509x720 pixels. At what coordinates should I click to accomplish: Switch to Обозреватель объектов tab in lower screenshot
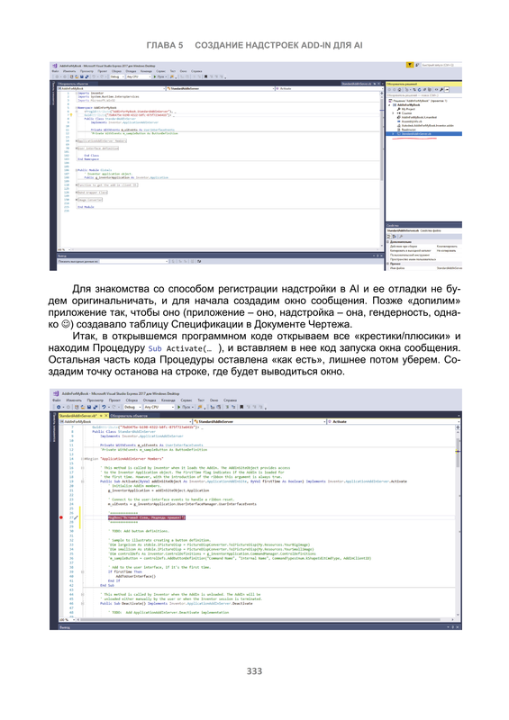click(129, 416)
